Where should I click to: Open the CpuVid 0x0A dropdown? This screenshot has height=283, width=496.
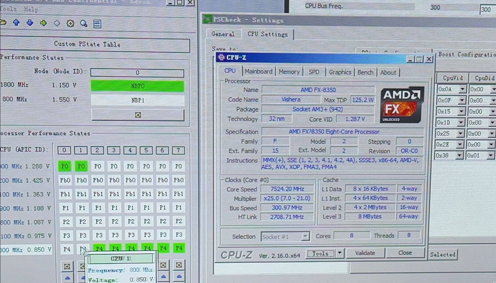pos(462,89)
